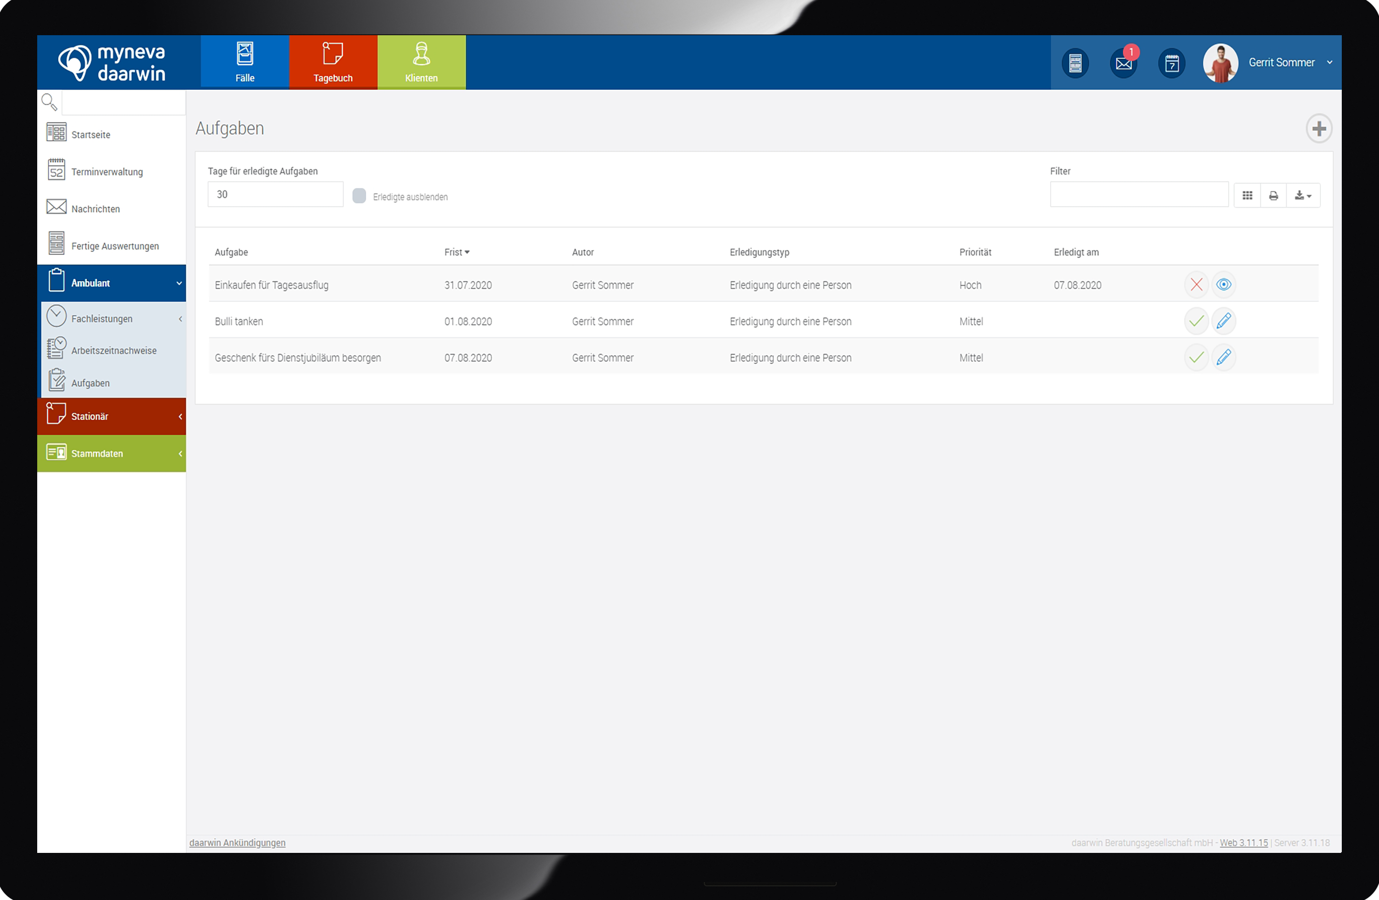Image resolution: width=1379 pixels, height=900 pixels.
Task: Click the Fertige Auswertungen document icon
Action: point(56,242)
